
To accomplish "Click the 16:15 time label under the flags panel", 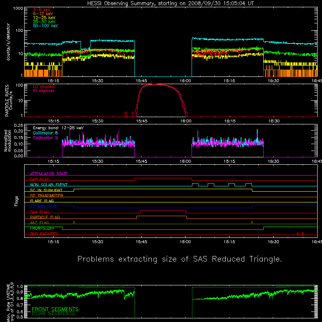I will (x=229, y=242).
